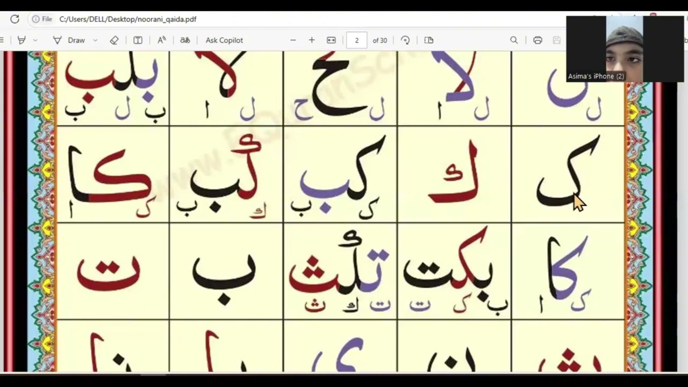The image size is (688, 387).
Task: Zoom out with minus button
Action: coord(293,40)
